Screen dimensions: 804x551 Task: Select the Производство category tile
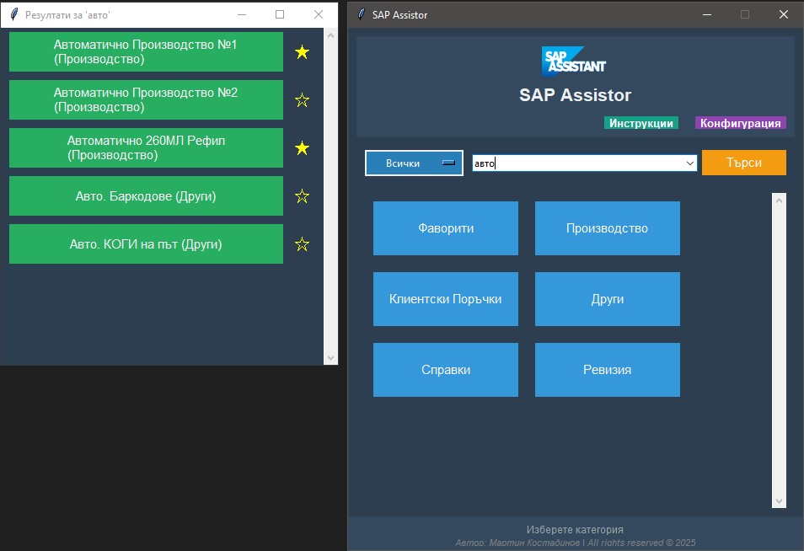(607, 228)
